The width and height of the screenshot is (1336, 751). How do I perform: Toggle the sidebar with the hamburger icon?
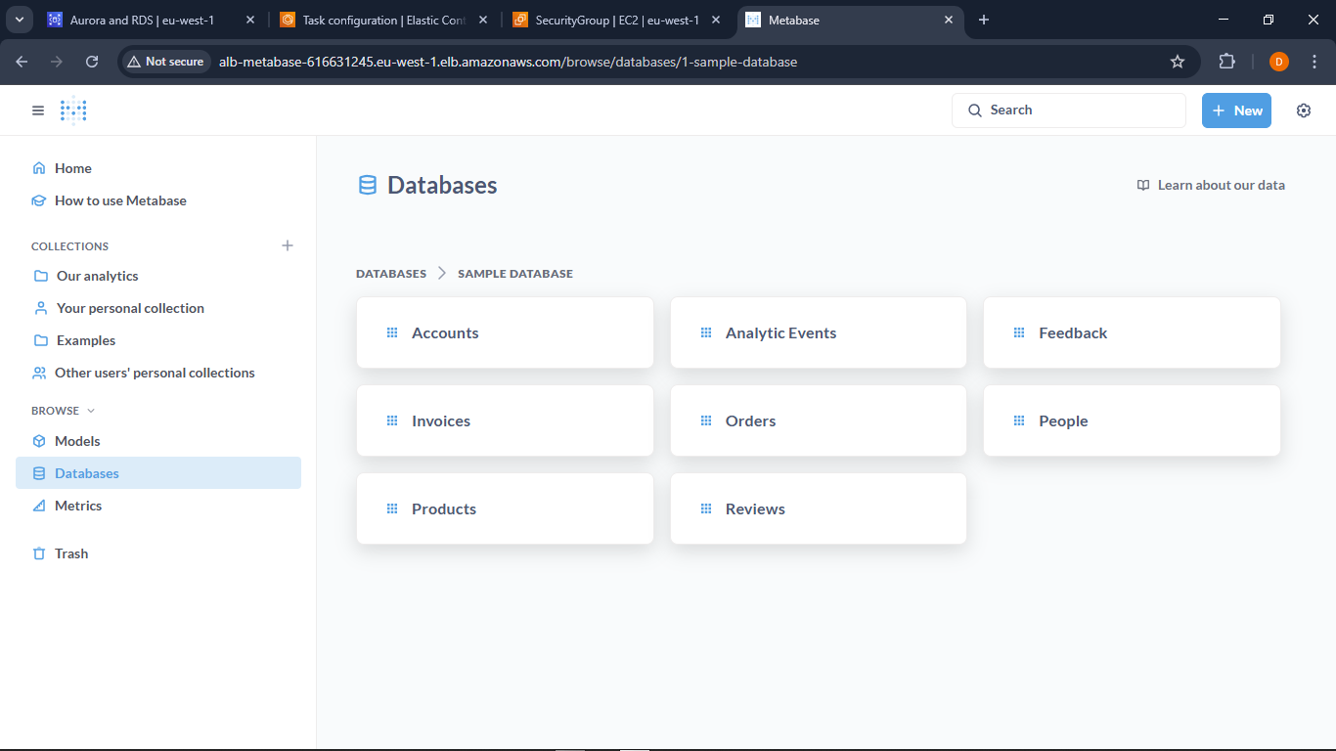[x=38, y=110]
